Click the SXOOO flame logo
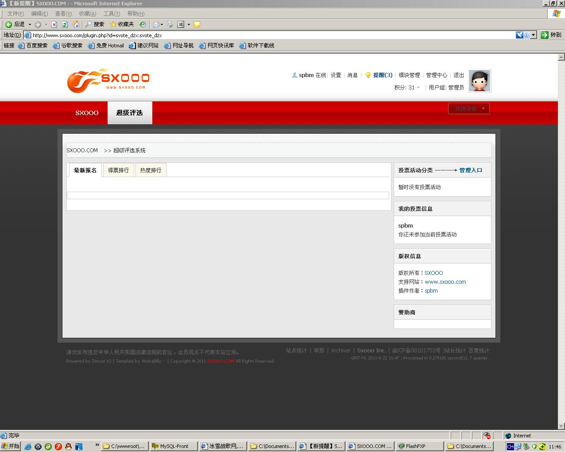The height and width of the screenshot is (452, 565). click(108, 81)
